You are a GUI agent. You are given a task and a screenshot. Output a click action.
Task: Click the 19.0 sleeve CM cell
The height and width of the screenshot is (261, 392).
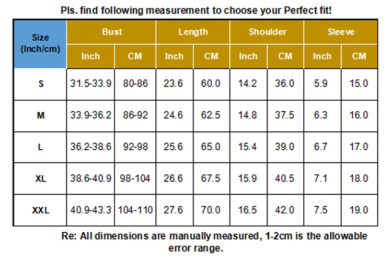pyautogui.click(x=359, y=210)
